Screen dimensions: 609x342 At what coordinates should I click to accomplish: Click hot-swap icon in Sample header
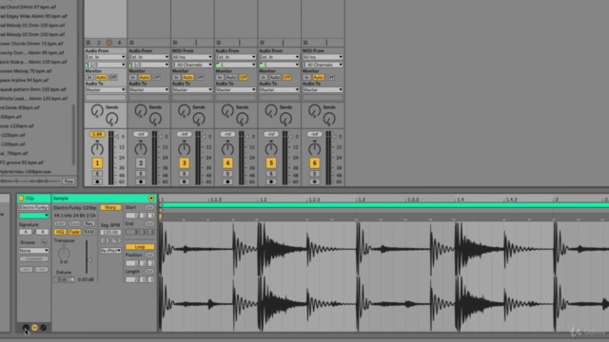click(151, 199)
